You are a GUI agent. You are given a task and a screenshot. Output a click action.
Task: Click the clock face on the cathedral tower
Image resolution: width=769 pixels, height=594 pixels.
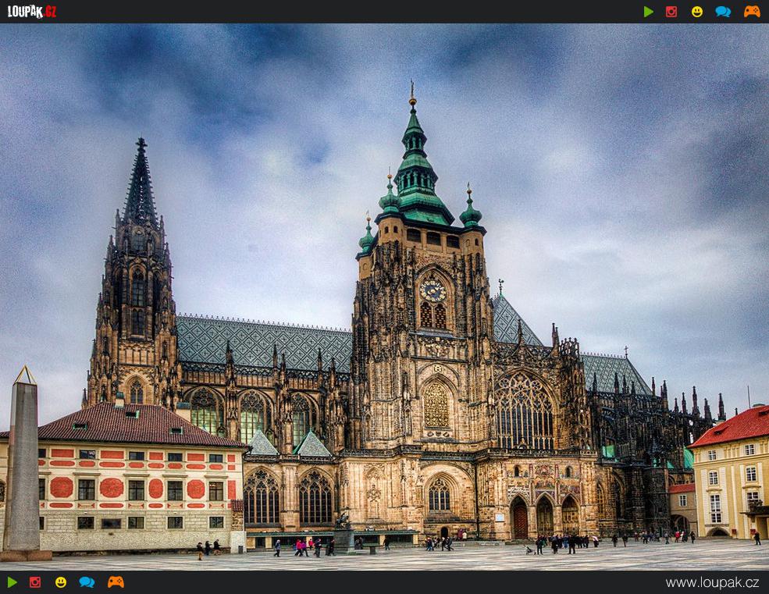click(x=433, y=290)
